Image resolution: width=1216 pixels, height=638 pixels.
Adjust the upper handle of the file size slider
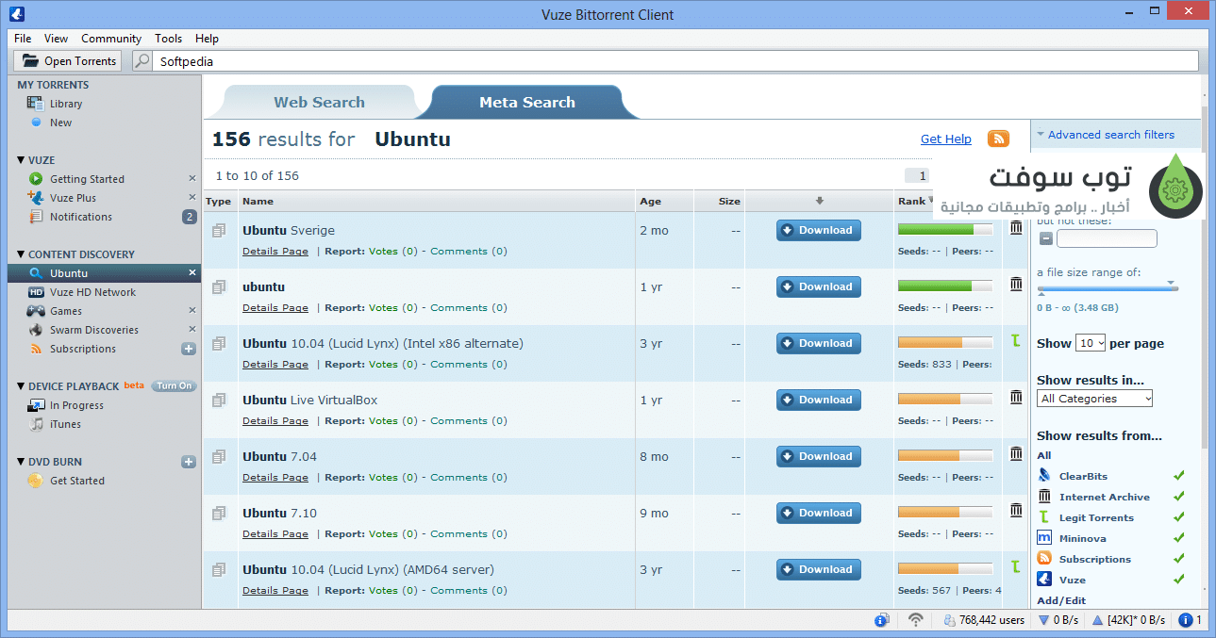(1172, 282)
